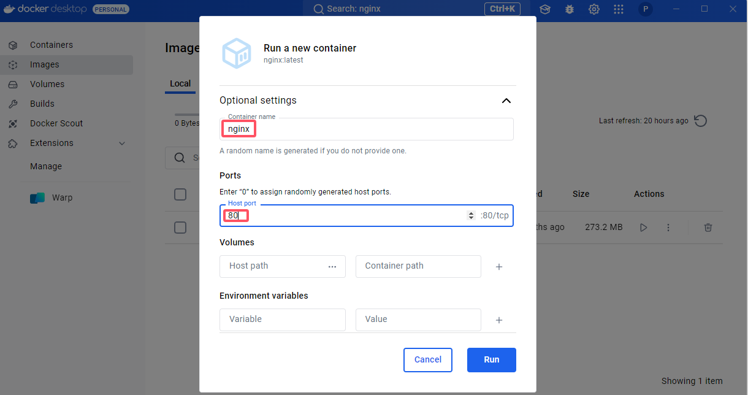Click the Ctrl+K shortcut badge
This screenshot has height=395, width=748.
click(x=502, y=9)
